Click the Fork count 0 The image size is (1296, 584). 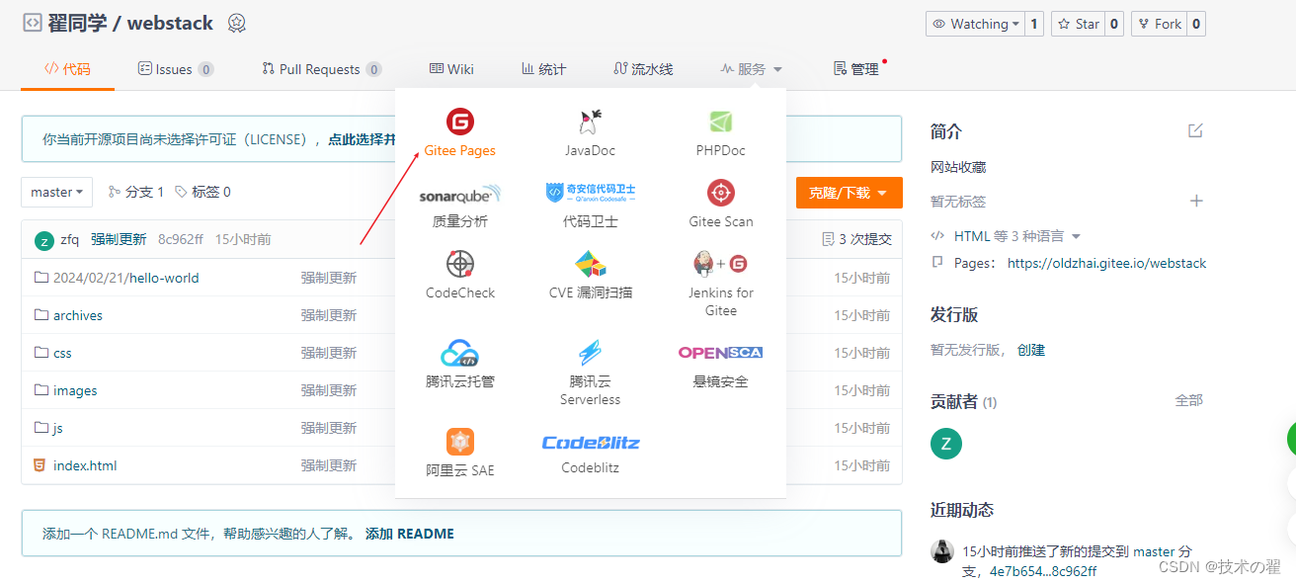[1196, 24]
